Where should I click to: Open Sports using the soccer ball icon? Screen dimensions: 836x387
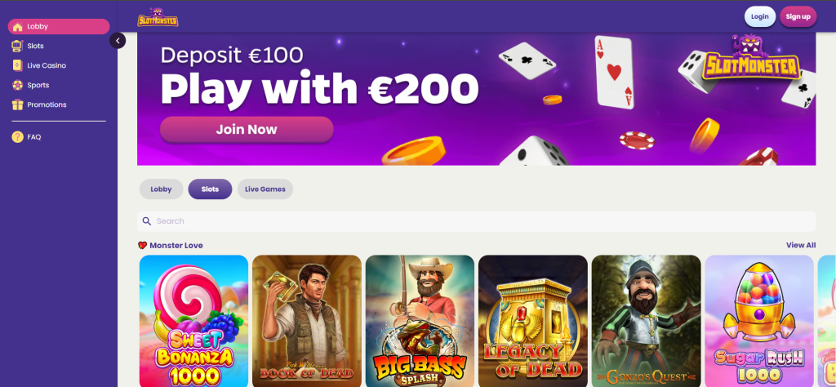coord(18,85)
